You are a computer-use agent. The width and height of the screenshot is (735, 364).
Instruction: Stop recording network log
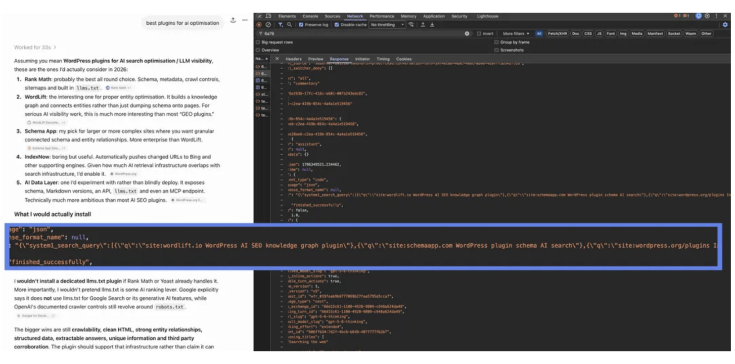coord(259,25)
